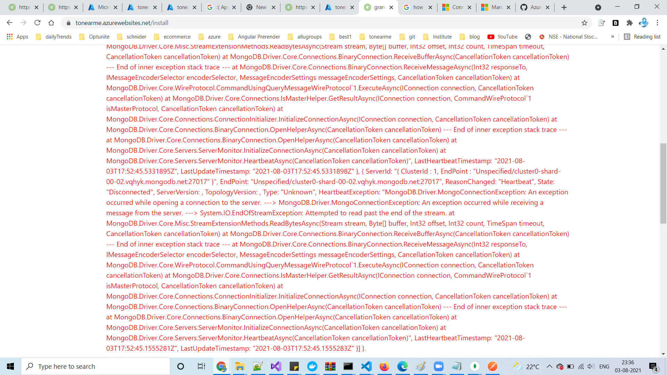Open the Chrome three-dot menu
The height and width of the screenshot is (375, 667).
(x=658, y=23)
